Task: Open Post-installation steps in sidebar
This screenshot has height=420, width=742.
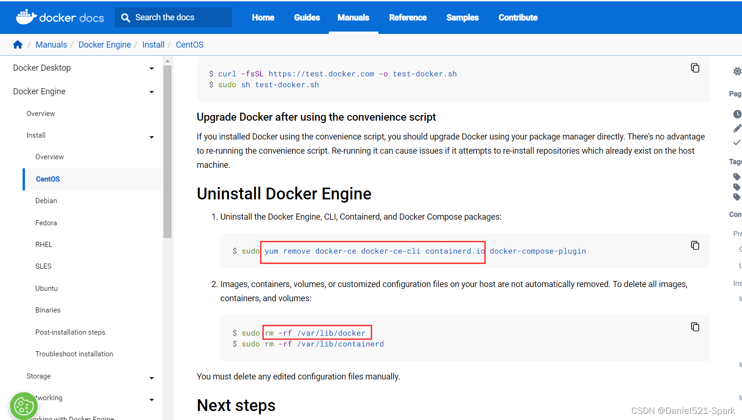Action: (x=70, y=332)
